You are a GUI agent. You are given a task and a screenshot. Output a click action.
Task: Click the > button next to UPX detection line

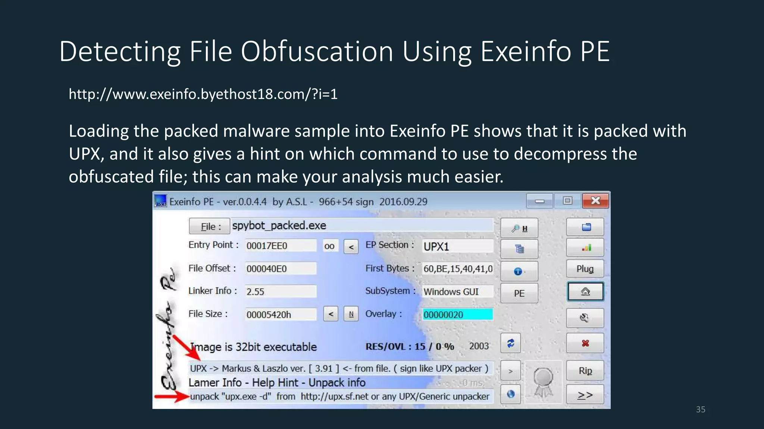click(x=510, y=371)
